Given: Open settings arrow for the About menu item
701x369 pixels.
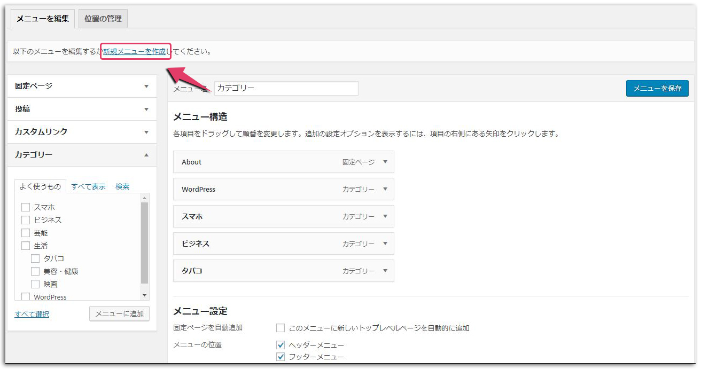Looking at the screenshot, I should [x=386, y=162].
